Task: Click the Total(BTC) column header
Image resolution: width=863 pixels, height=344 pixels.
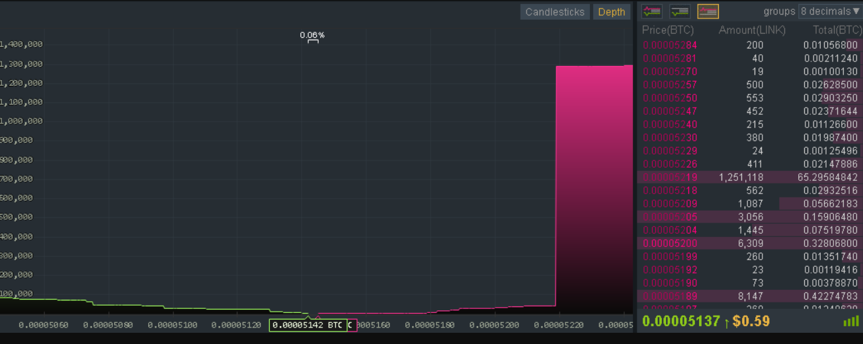Action: pos(837,30)
